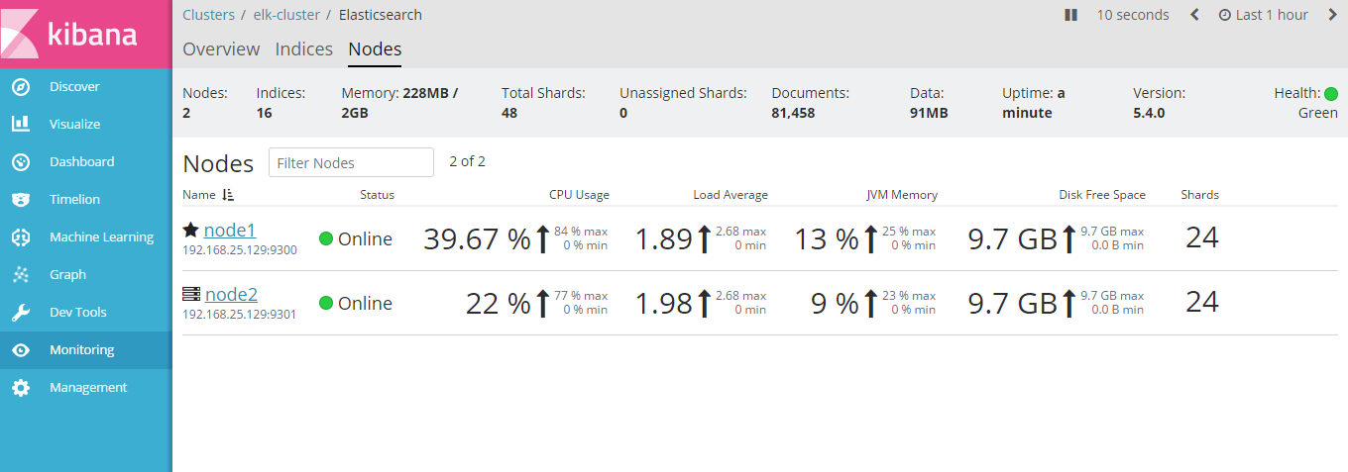
Task: Open Dev Tools wrench icon
Action: 21,313
